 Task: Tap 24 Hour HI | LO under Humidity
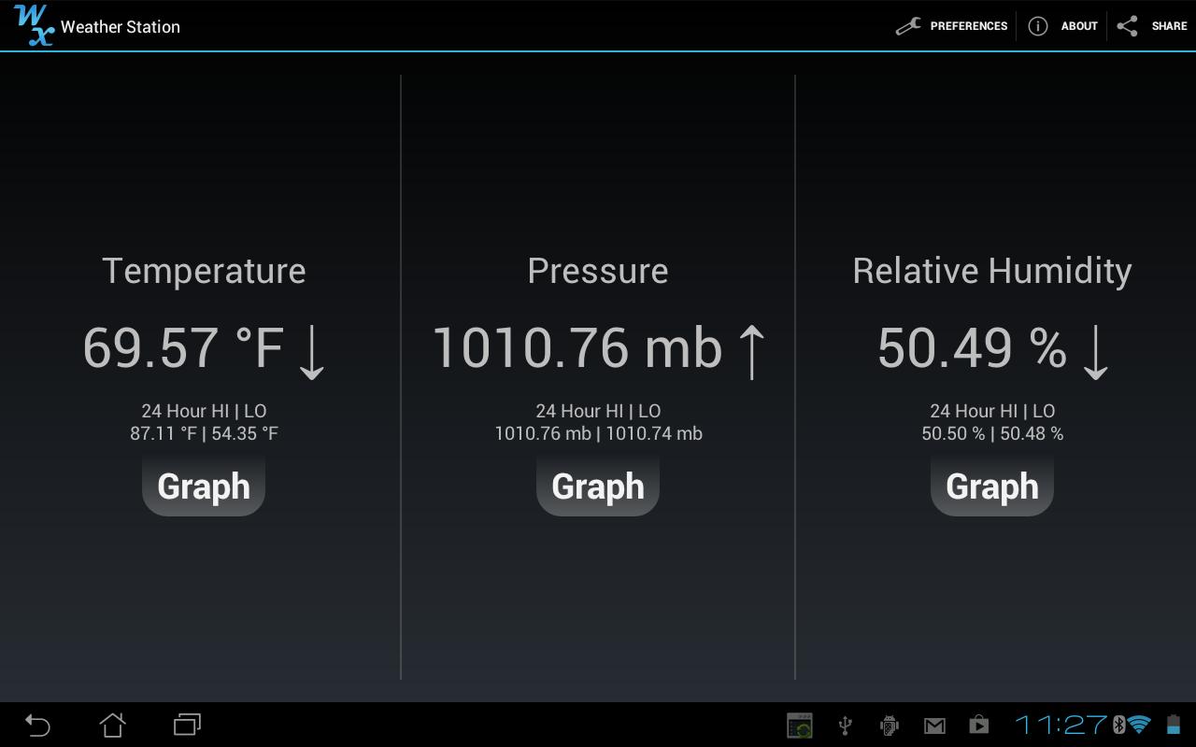click(x=992, y=411)
